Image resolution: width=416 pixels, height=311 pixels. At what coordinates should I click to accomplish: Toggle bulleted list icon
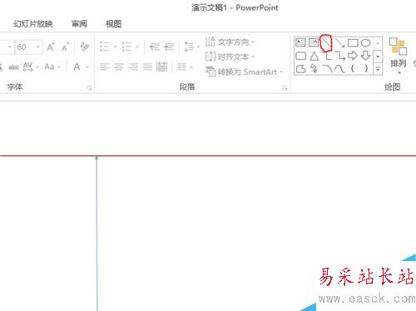(105, 47)
